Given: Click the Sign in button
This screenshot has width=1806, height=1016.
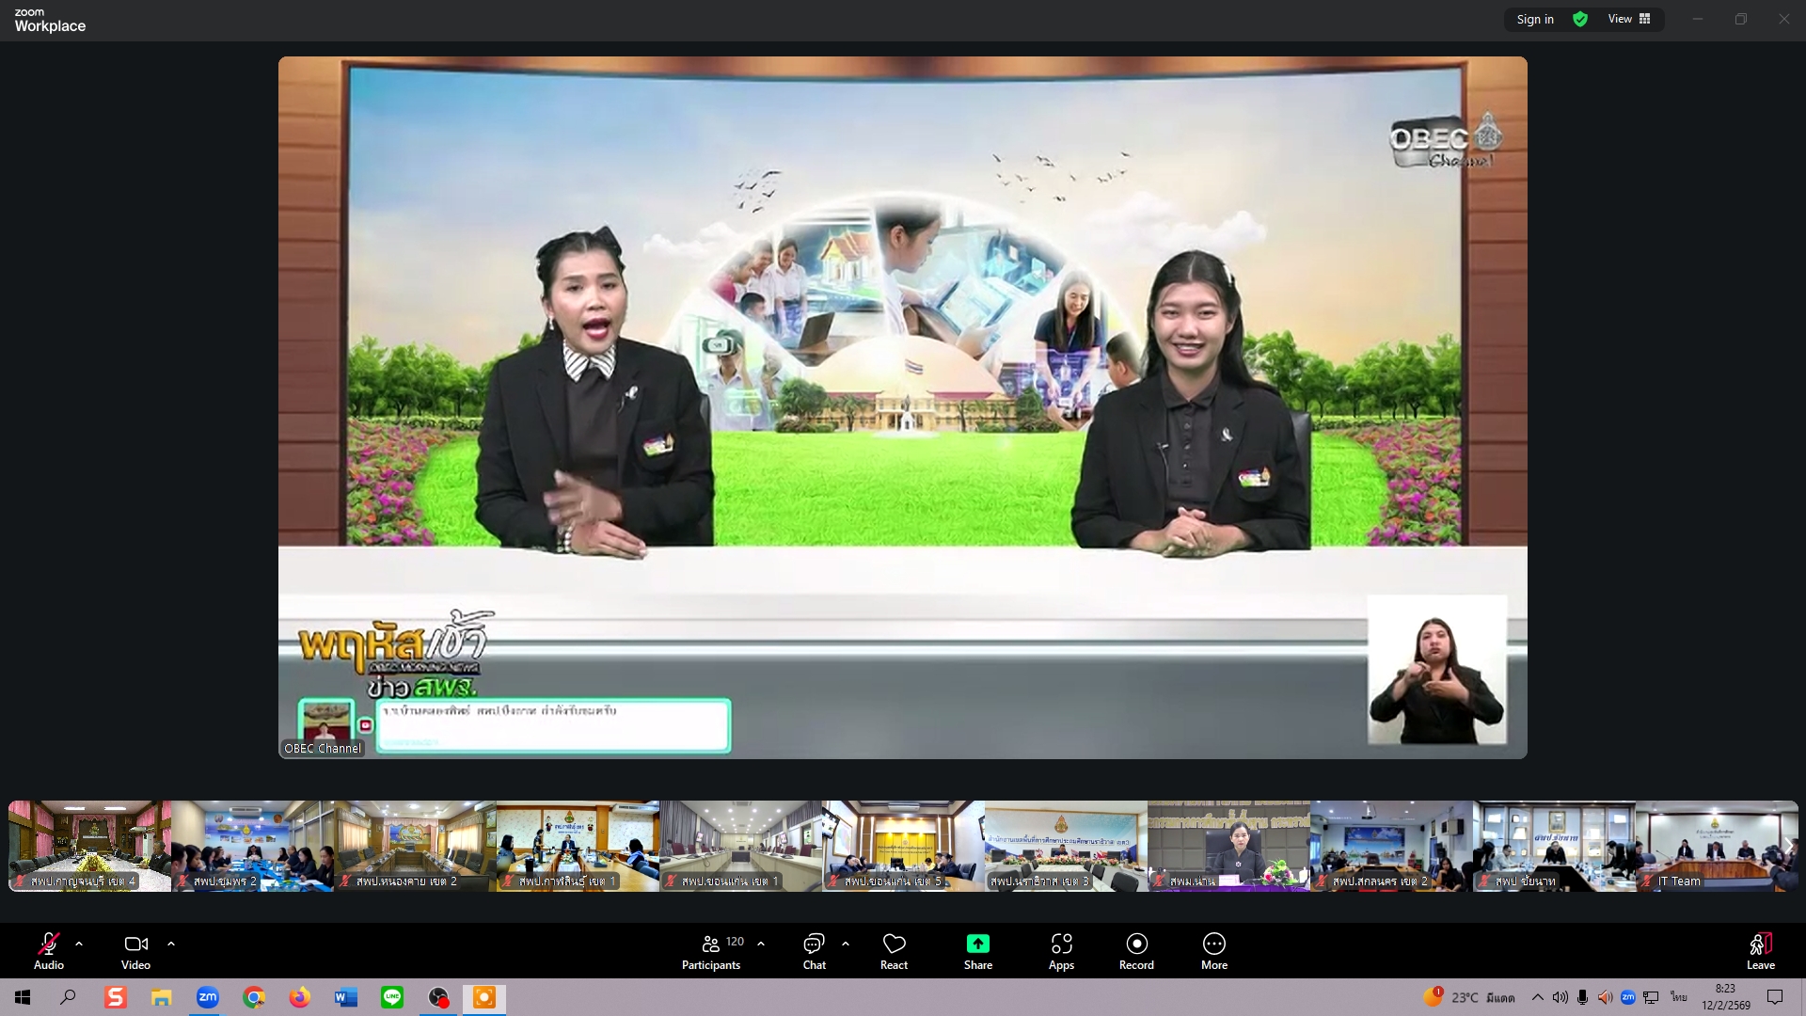Looking at the screenshot, I should click(1535, 19).
